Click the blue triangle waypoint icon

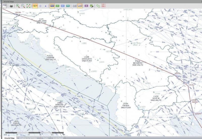click(x=45, y=6)
